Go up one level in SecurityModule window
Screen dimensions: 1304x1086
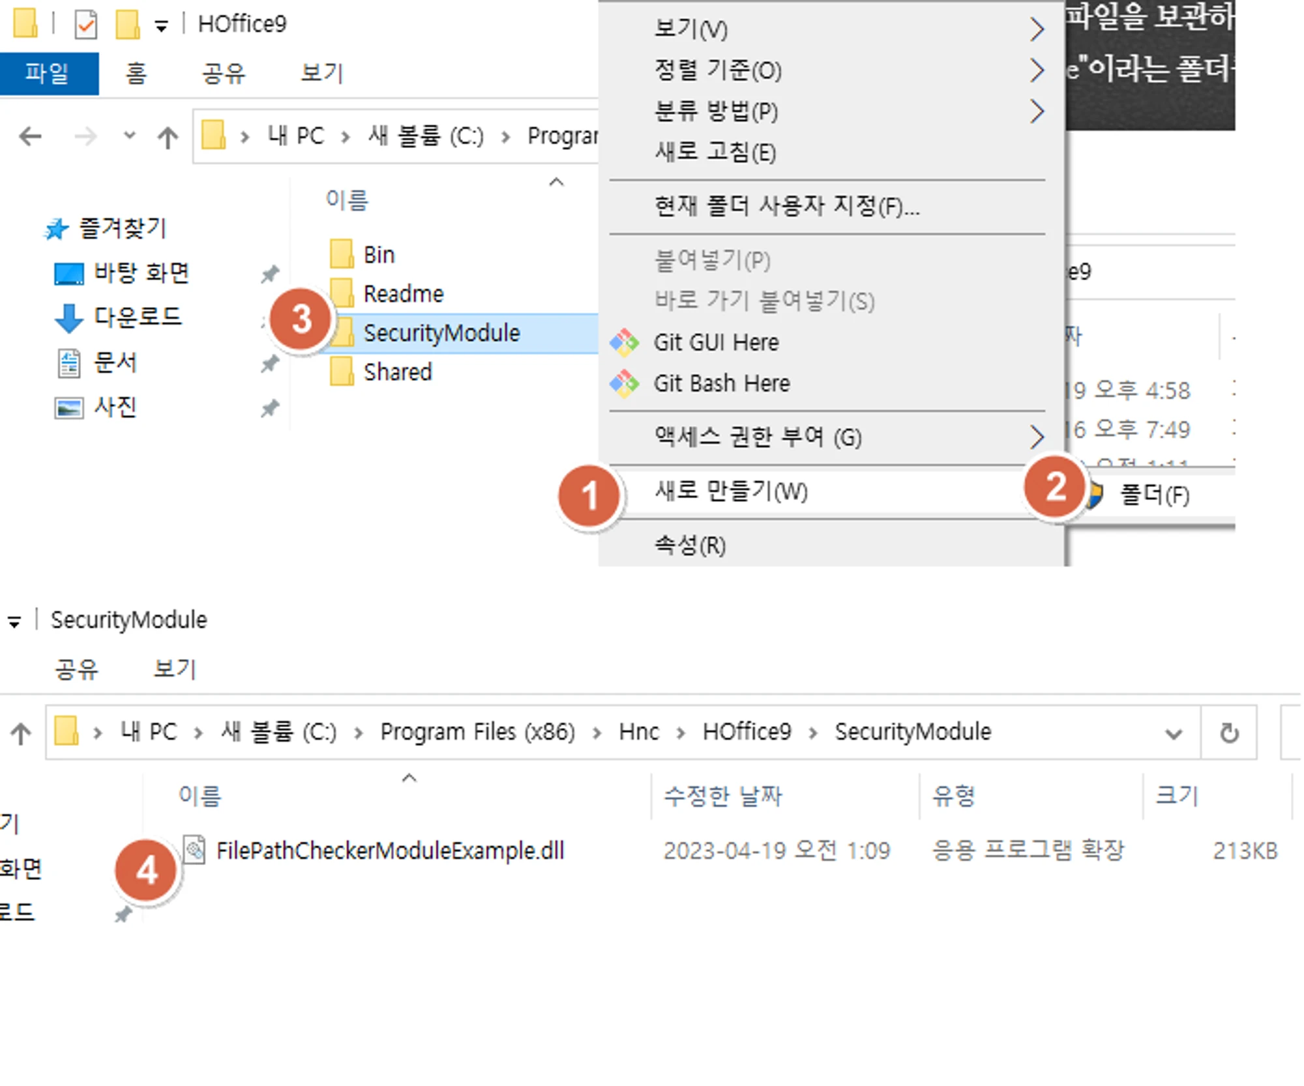pyautogui.click(x=21, y=733)
